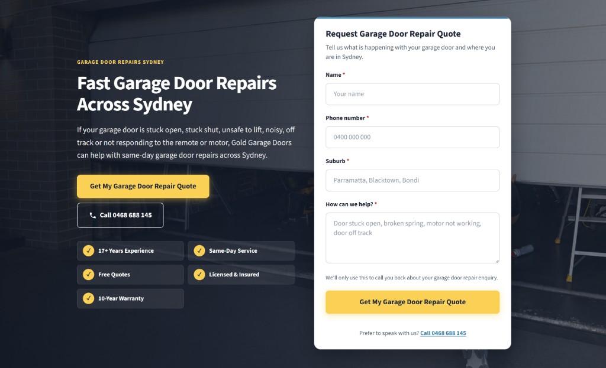
Task: Click the checkmark icon next to Free Quotes
Action: 89,275
